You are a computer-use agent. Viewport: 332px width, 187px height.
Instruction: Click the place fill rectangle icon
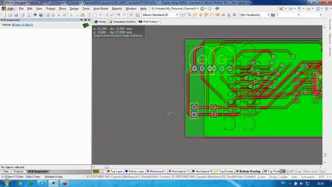(x=217, y=15)
